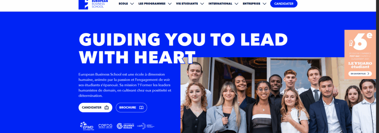Click the European Business School logo
This screenshot has width=379, height=133.
(93, 4)
